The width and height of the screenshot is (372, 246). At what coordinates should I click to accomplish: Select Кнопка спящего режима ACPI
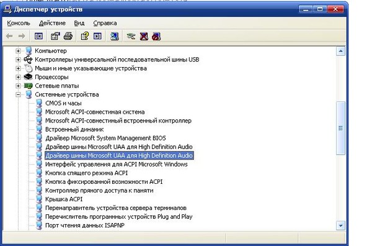click(x=86, y=173)
